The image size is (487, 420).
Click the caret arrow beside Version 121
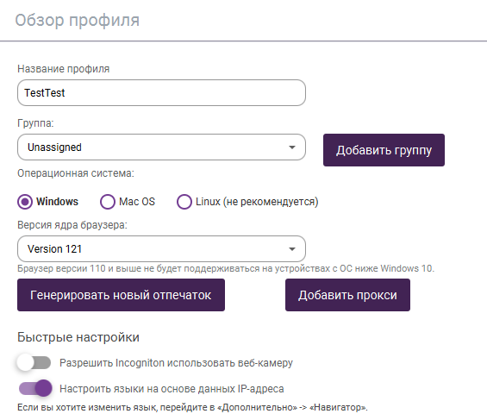coord(291,249)
